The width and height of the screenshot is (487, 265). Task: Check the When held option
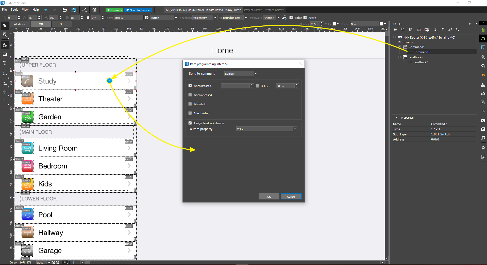click(x=190, y=104)
